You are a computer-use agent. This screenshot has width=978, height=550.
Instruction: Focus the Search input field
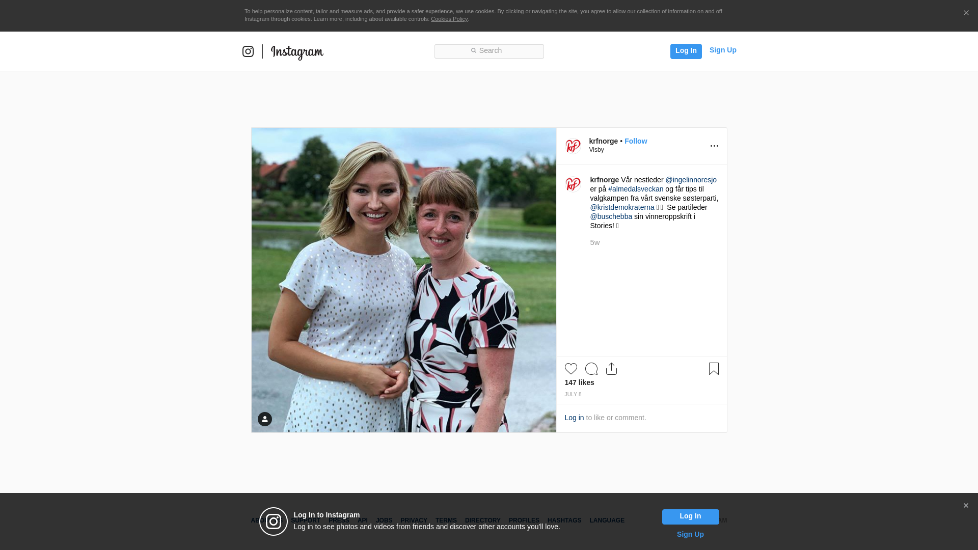tap(489, 51)
